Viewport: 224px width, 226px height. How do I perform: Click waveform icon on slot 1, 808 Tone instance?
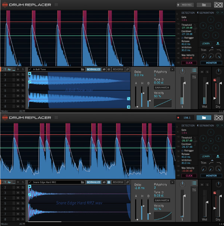9,69
